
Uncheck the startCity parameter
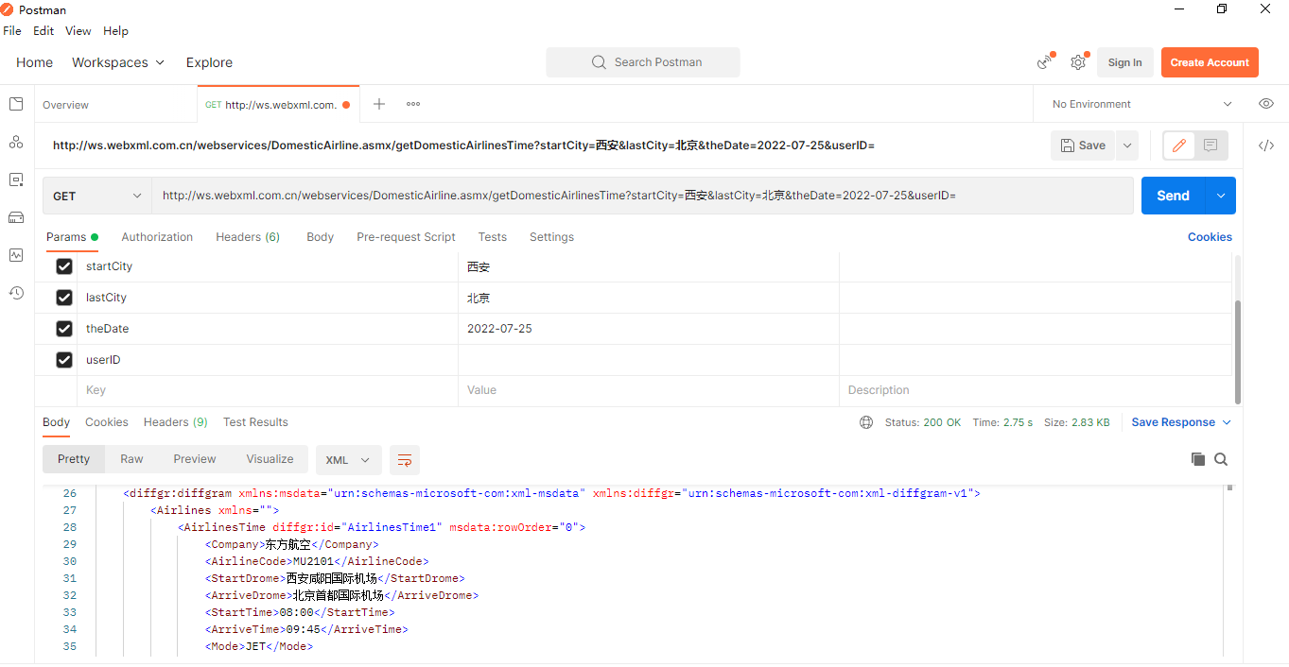coord(64,266)
